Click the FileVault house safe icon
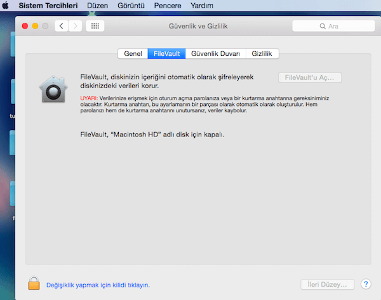This screenshot has width=381, height=300. [53, 89]
